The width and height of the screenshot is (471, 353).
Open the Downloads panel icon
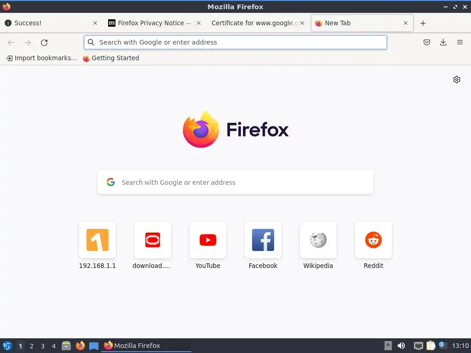pyautogui.click(x=443, y=42)
